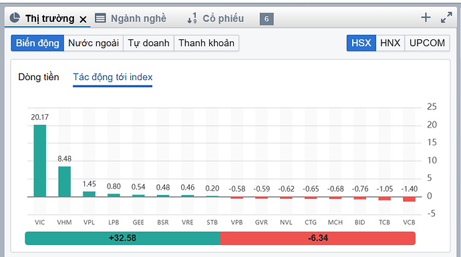Screen dimensions: 461x257
Task: Select Tự doanh view
Action: (x=148, y=43)
